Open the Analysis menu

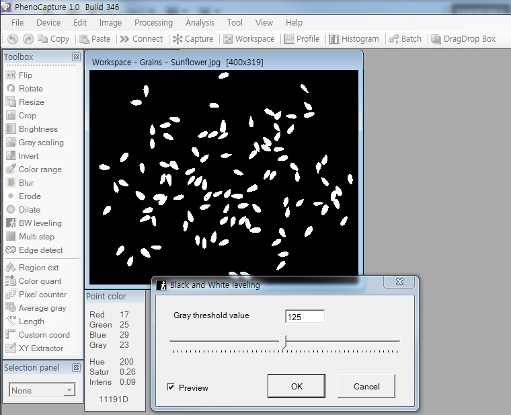point(200,22)
